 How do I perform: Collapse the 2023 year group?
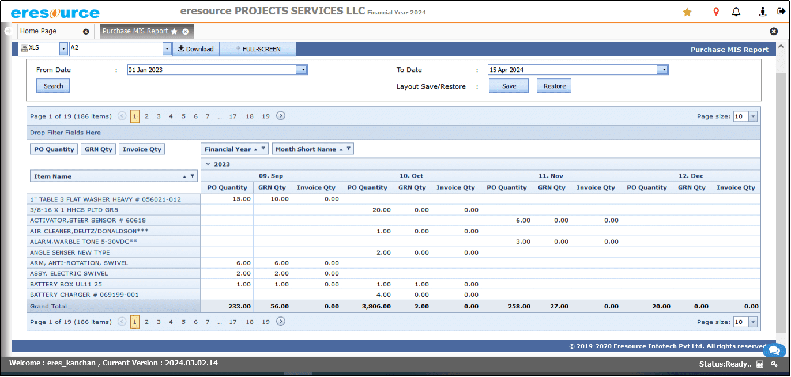pos(208,164)
